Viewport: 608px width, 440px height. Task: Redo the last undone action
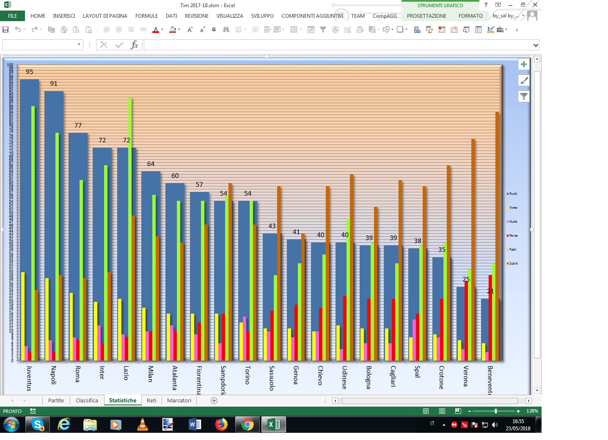34,30
